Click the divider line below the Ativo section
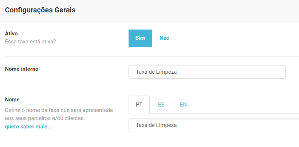Image resolution: width=299 pixels, height=147 pixels. click(152, 57)
